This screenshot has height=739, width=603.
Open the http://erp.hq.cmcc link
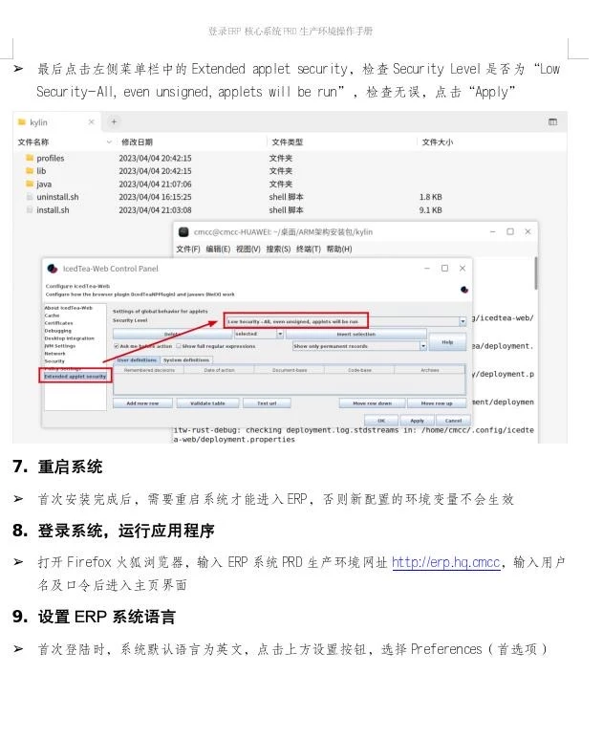445,562
